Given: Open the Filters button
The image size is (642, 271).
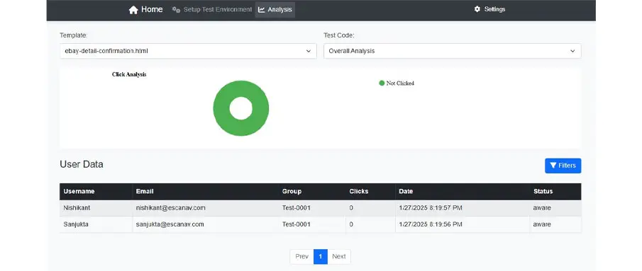Looking at the screenshot, I should point(563,166).
